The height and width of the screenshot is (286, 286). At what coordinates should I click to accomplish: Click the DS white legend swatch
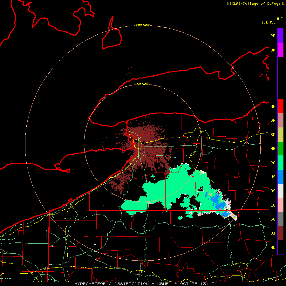click(x=281, y=191)
